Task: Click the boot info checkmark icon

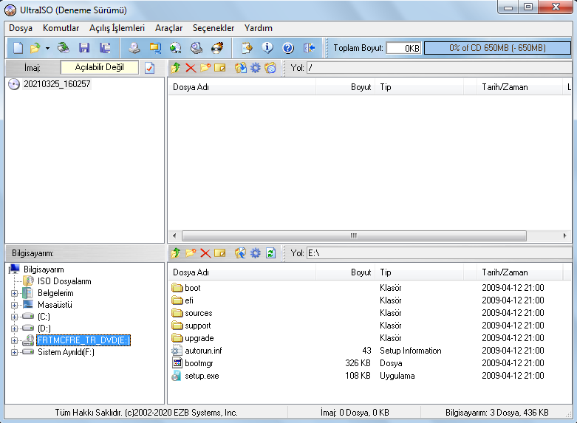Action: tap(150, 68)
